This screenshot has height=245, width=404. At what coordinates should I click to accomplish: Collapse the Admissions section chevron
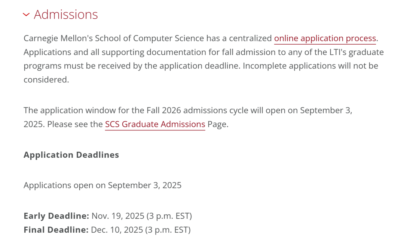[26, 15]
